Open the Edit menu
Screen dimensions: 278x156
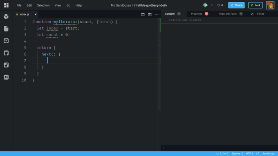[x=29, y=5]
